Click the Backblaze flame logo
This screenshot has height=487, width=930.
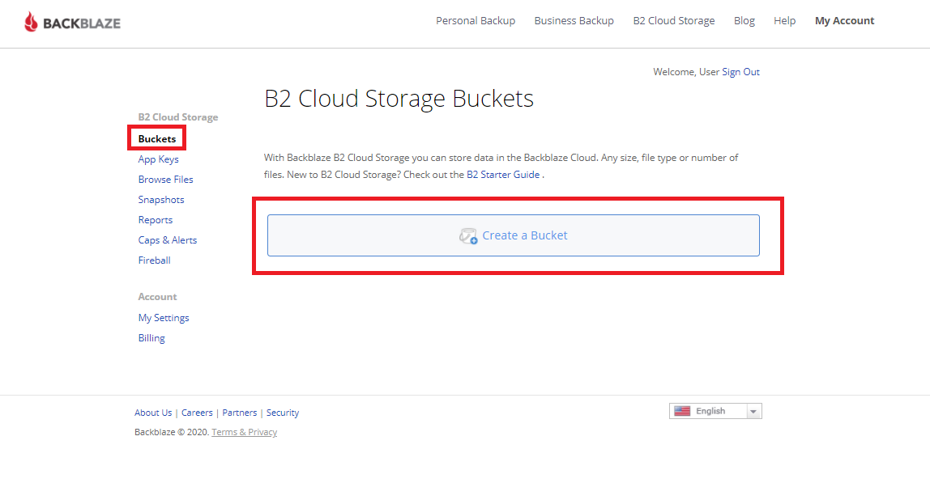tap(31, 22)
